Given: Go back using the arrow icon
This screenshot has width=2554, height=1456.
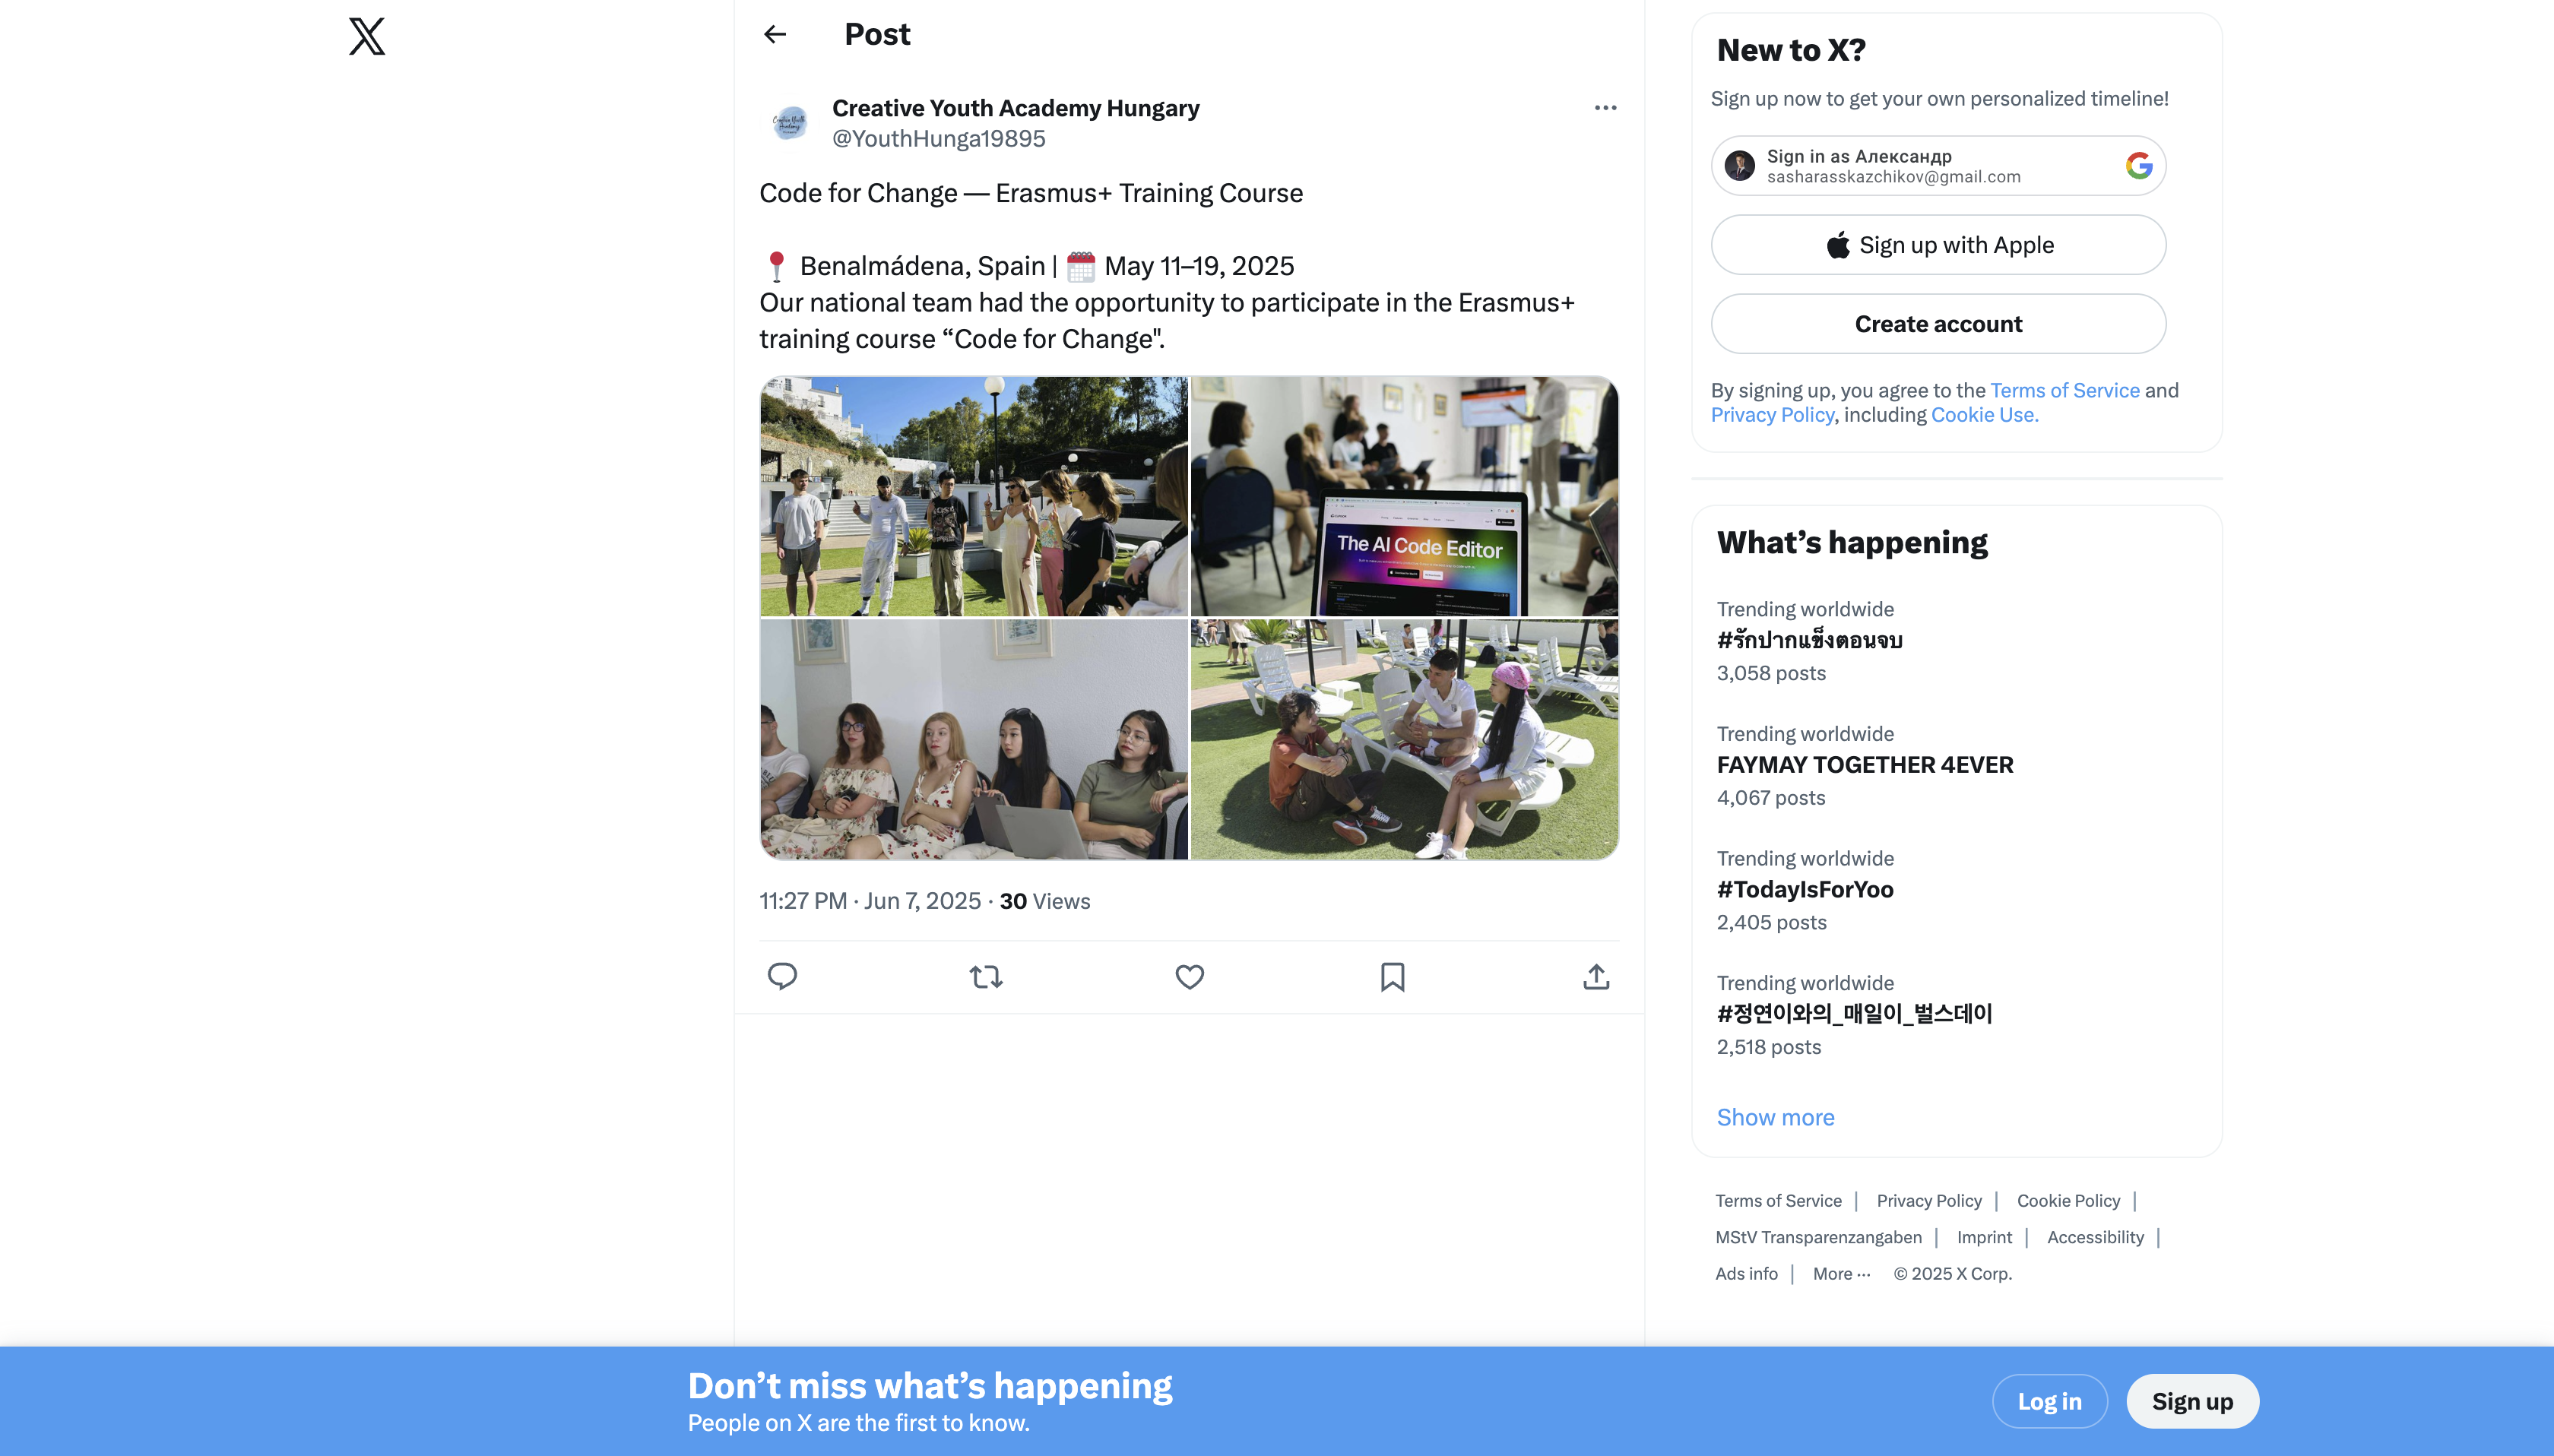Looking at the screenshot, I should tap(775, 35).
